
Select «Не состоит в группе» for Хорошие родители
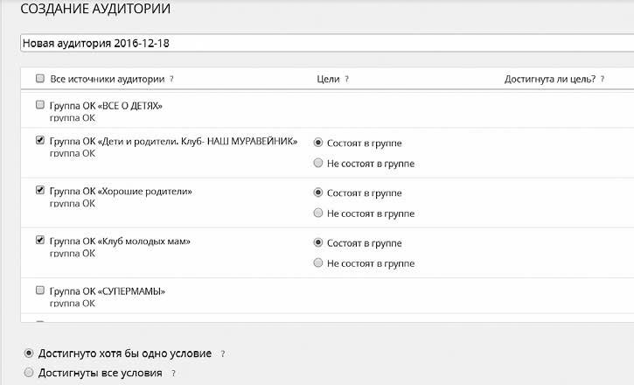pyautogui.click(x=318, y=213)
